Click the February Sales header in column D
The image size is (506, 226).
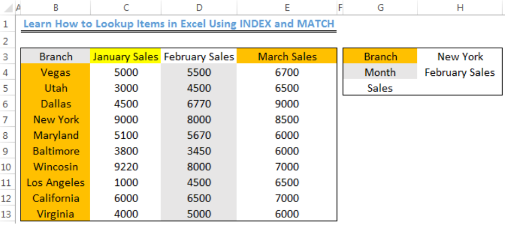pyautogui.click(x=199, y=57)
